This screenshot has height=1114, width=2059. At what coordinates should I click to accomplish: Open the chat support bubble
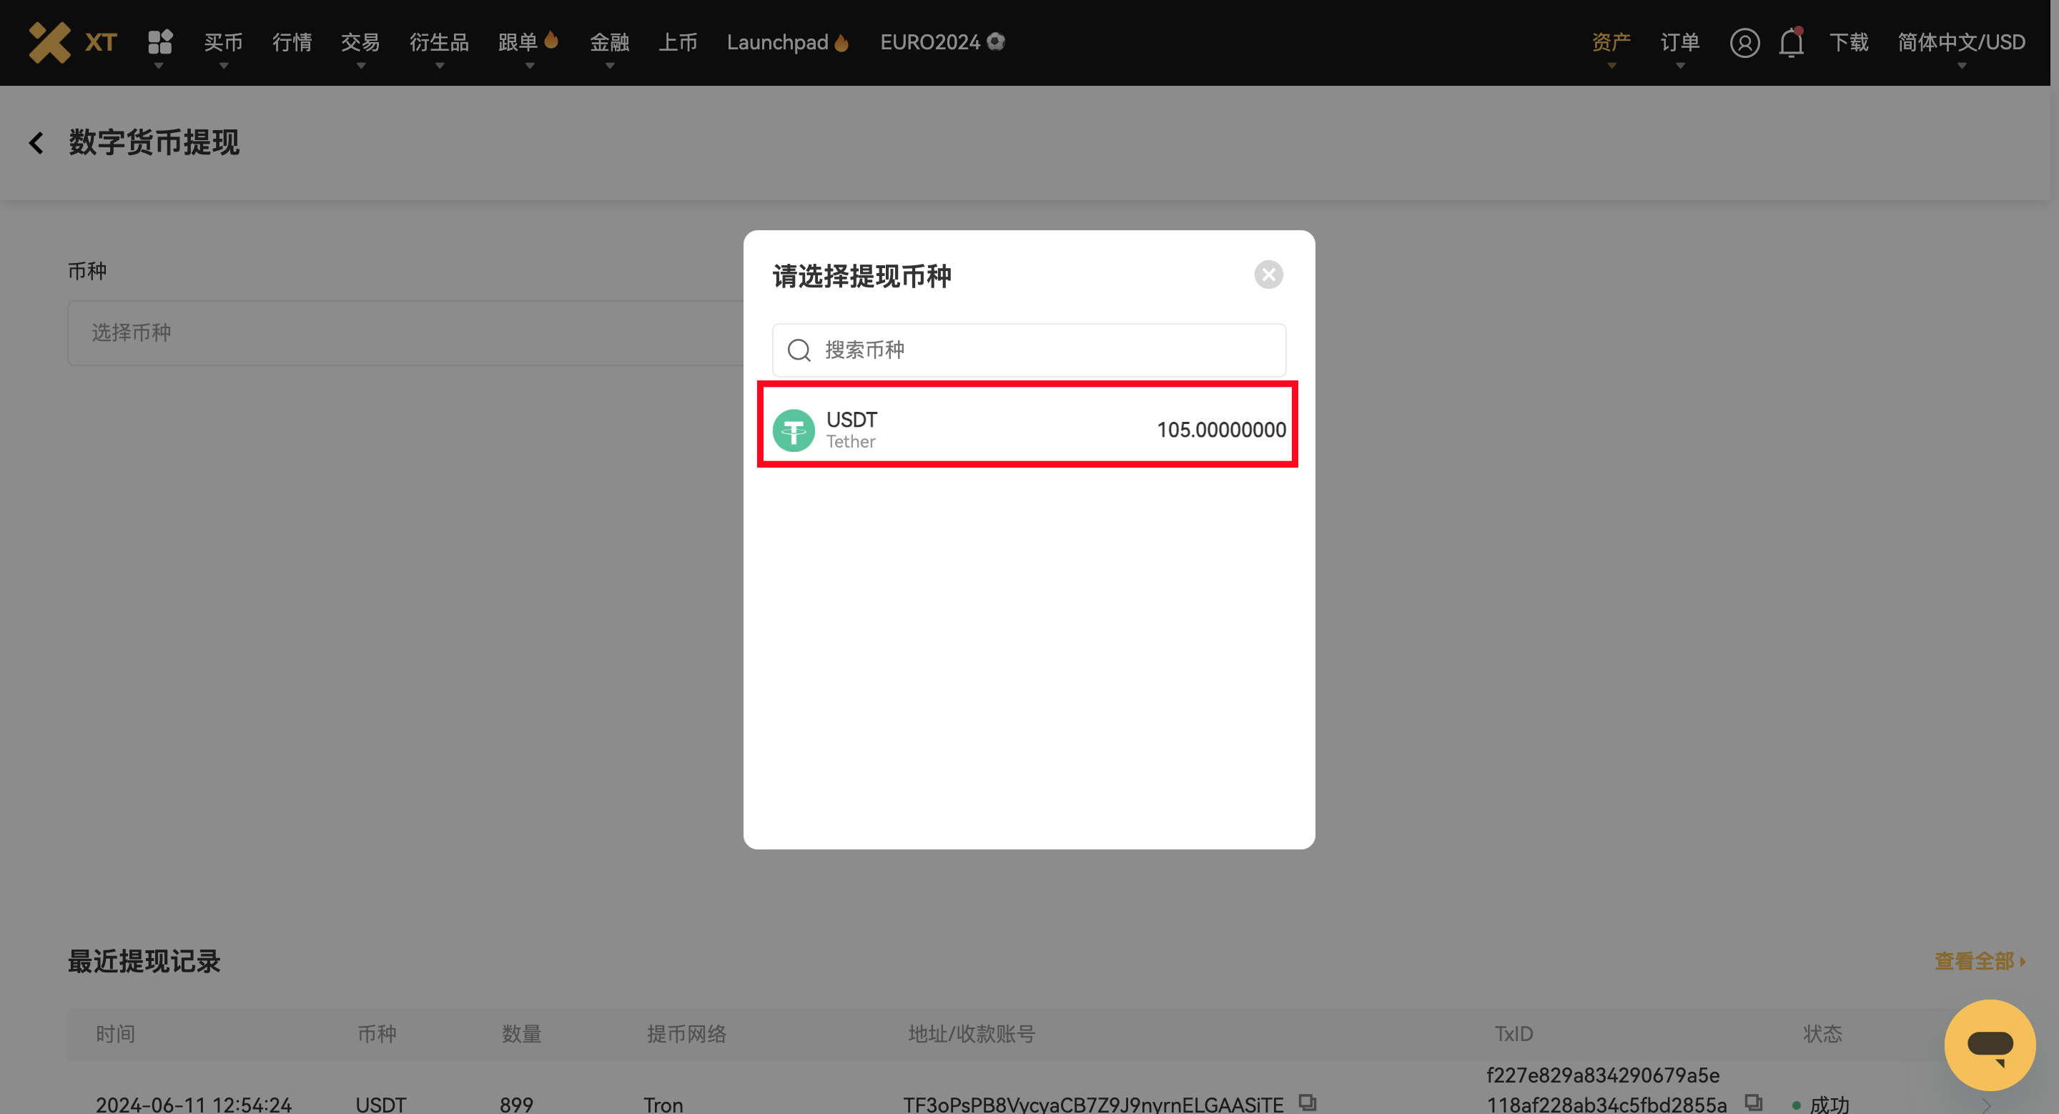pos(1990,1045)
